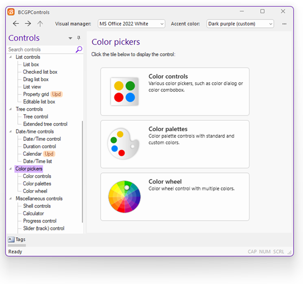Switch to the Tags tab
Screen dimensions: 303x284
click(x=17, y=239)
